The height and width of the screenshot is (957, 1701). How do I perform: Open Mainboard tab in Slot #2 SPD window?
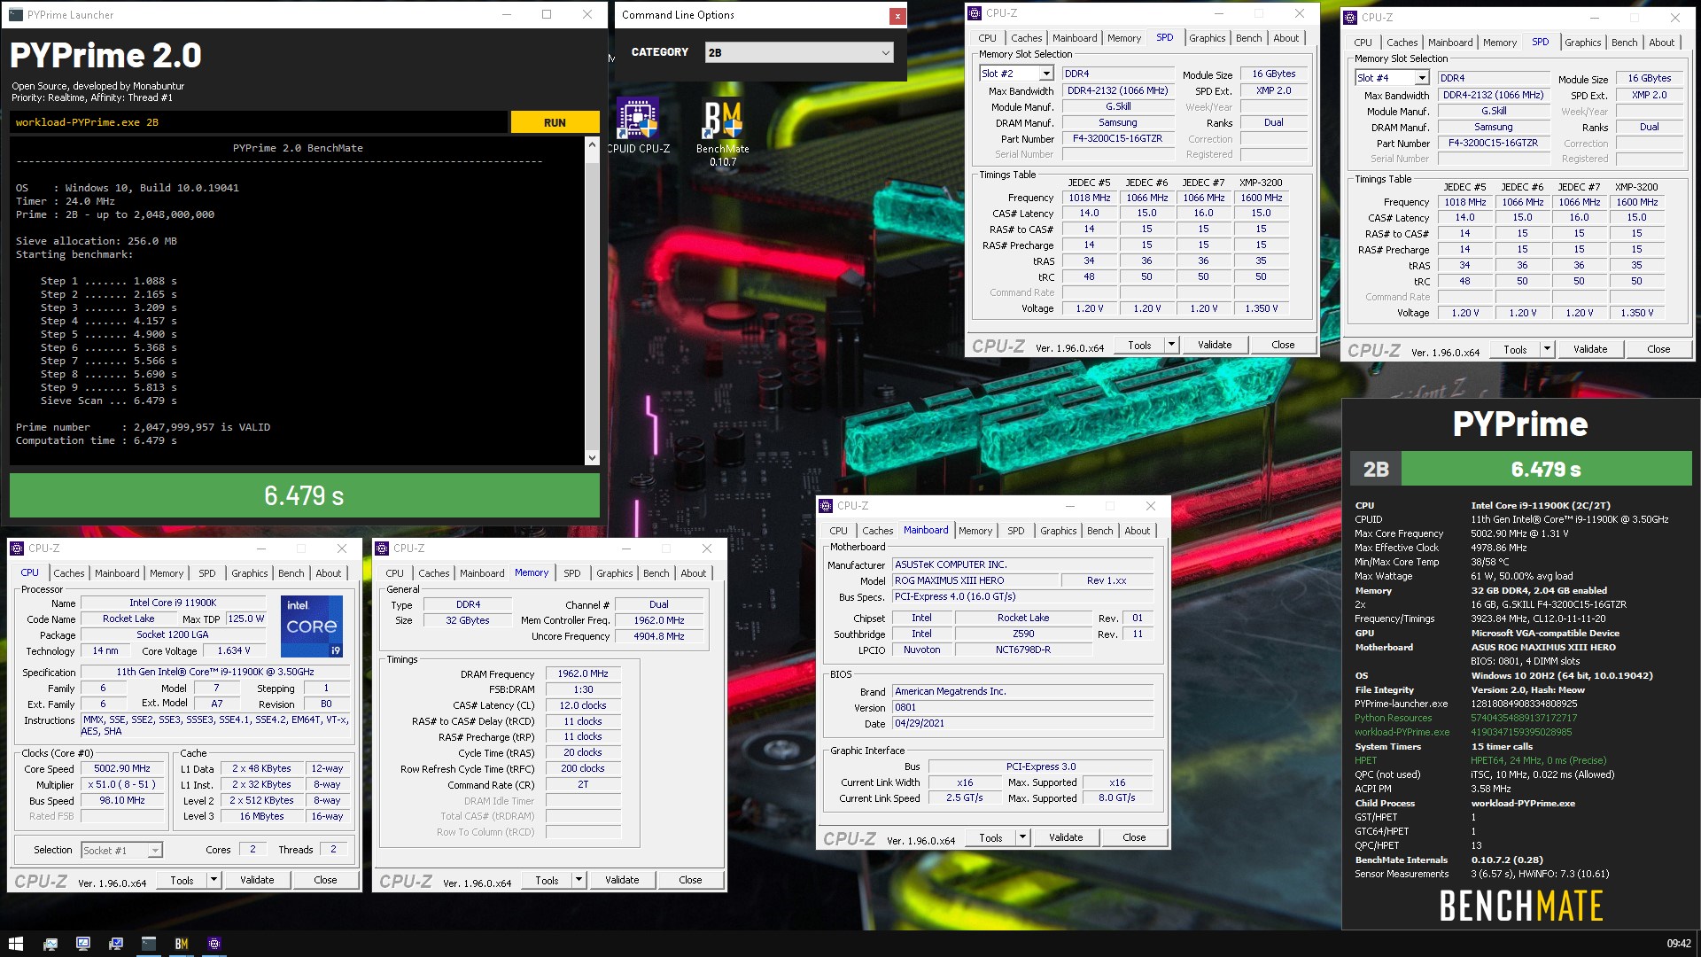point(1074,38)
